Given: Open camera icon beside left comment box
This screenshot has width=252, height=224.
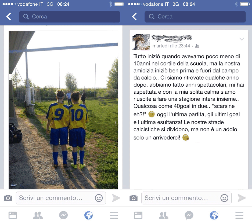Looking at the screenshot, I should click(8, 198).
